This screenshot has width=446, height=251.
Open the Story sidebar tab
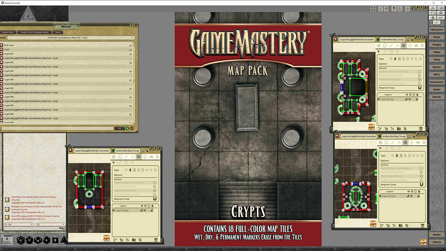pos(436,60)
